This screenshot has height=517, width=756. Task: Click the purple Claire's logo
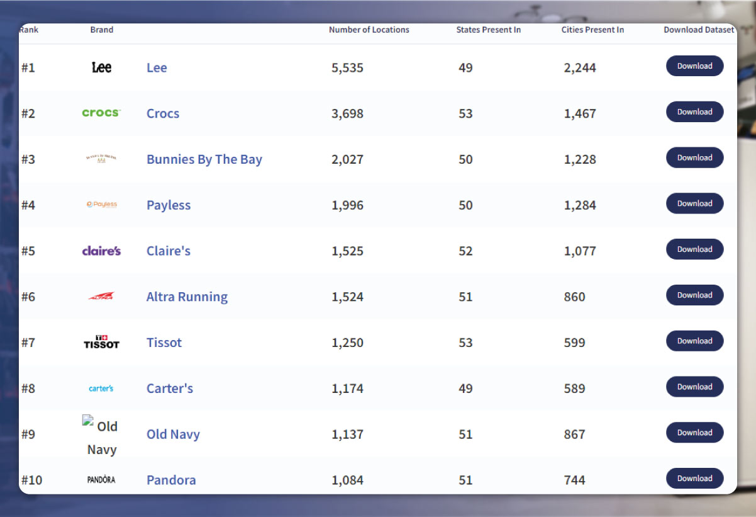[x=101, y=251]
